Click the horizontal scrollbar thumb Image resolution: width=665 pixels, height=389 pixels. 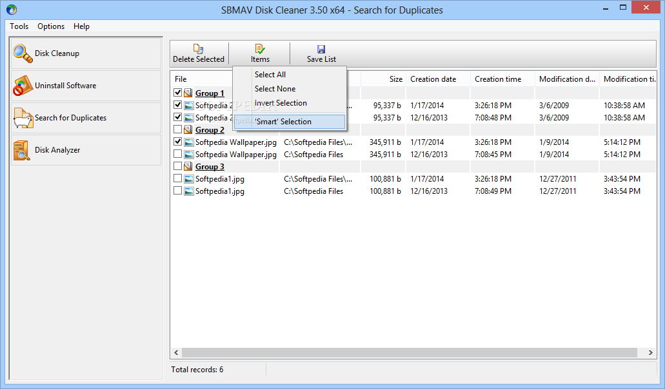coord(410,352)
